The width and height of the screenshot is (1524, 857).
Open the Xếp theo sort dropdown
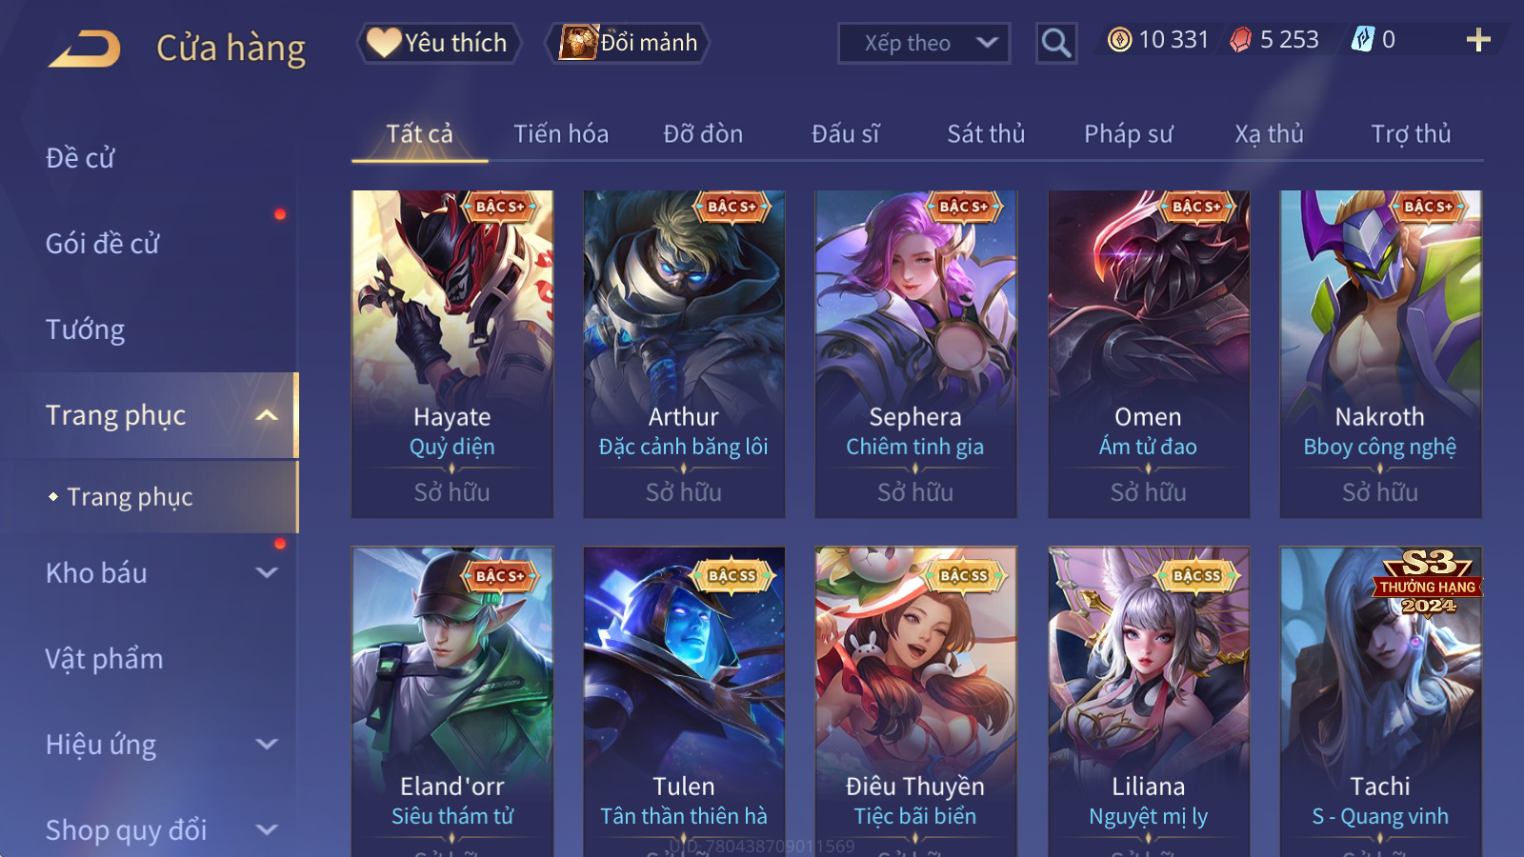(x=924, y=43)
